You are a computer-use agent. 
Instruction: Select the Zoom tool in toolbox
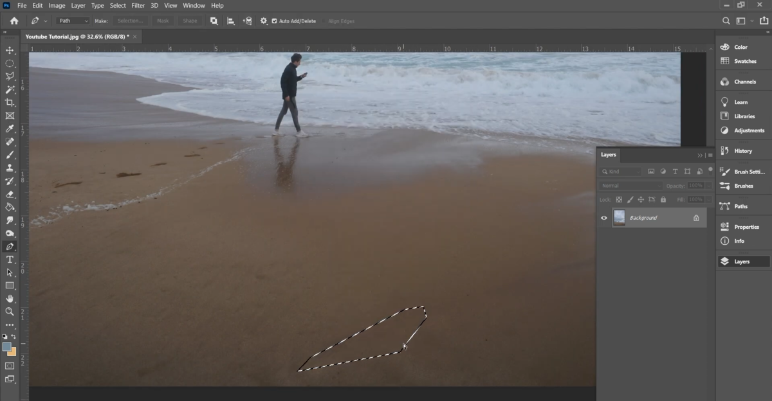(x=10, y=312)
